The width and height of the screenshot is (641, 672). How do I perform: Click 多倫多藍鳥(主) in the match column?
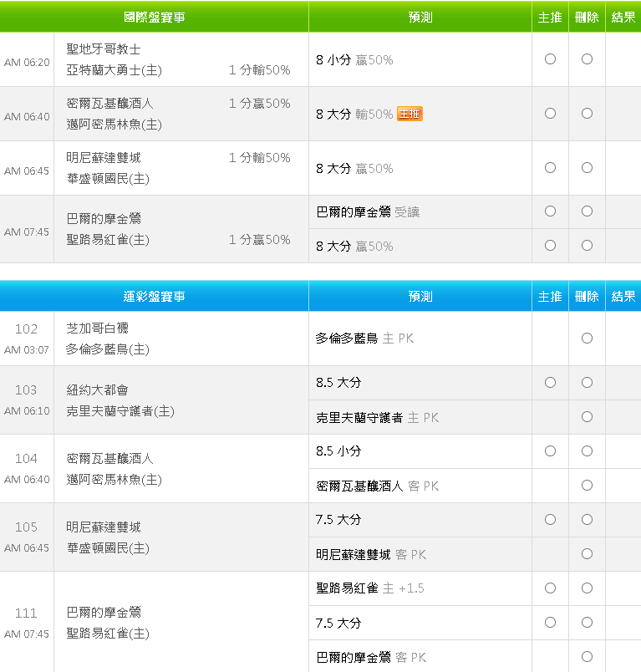pyautogui.click(x=108, y=349)
